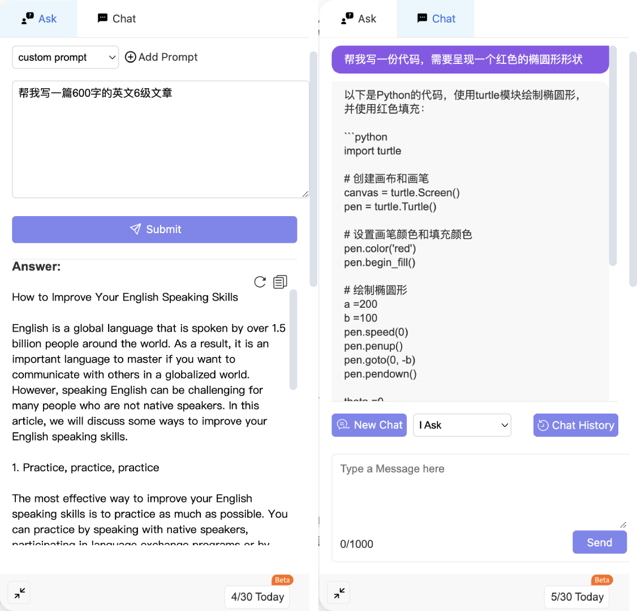This screenshot has width=637, height=611.
Task: Click the regenerate answer refresh icon
Action: pyautogui.click(x=260, y=282)
